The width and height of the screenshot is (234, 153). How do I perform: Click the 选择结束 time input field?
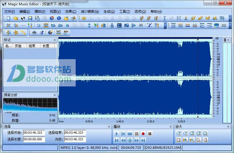pos(75,133)
